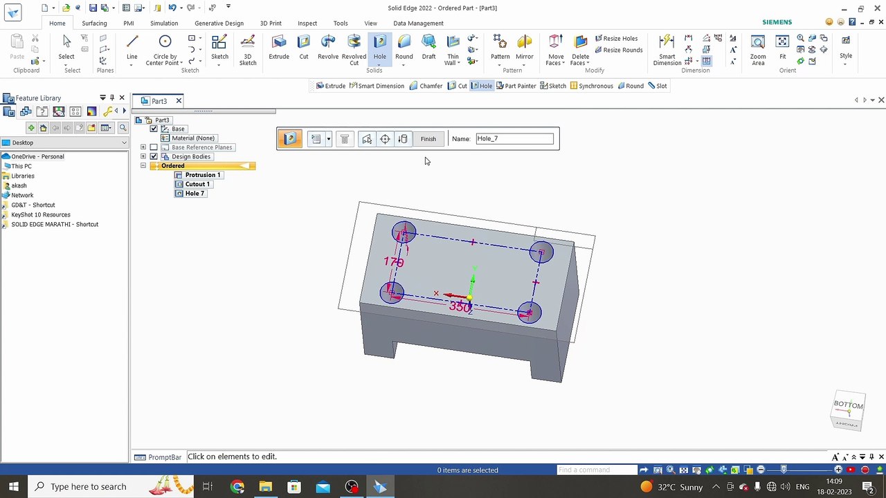Viewport: 886px width, 498px height.
Task: Click the Chamfer quick-access tool
Action: point(426,86)
